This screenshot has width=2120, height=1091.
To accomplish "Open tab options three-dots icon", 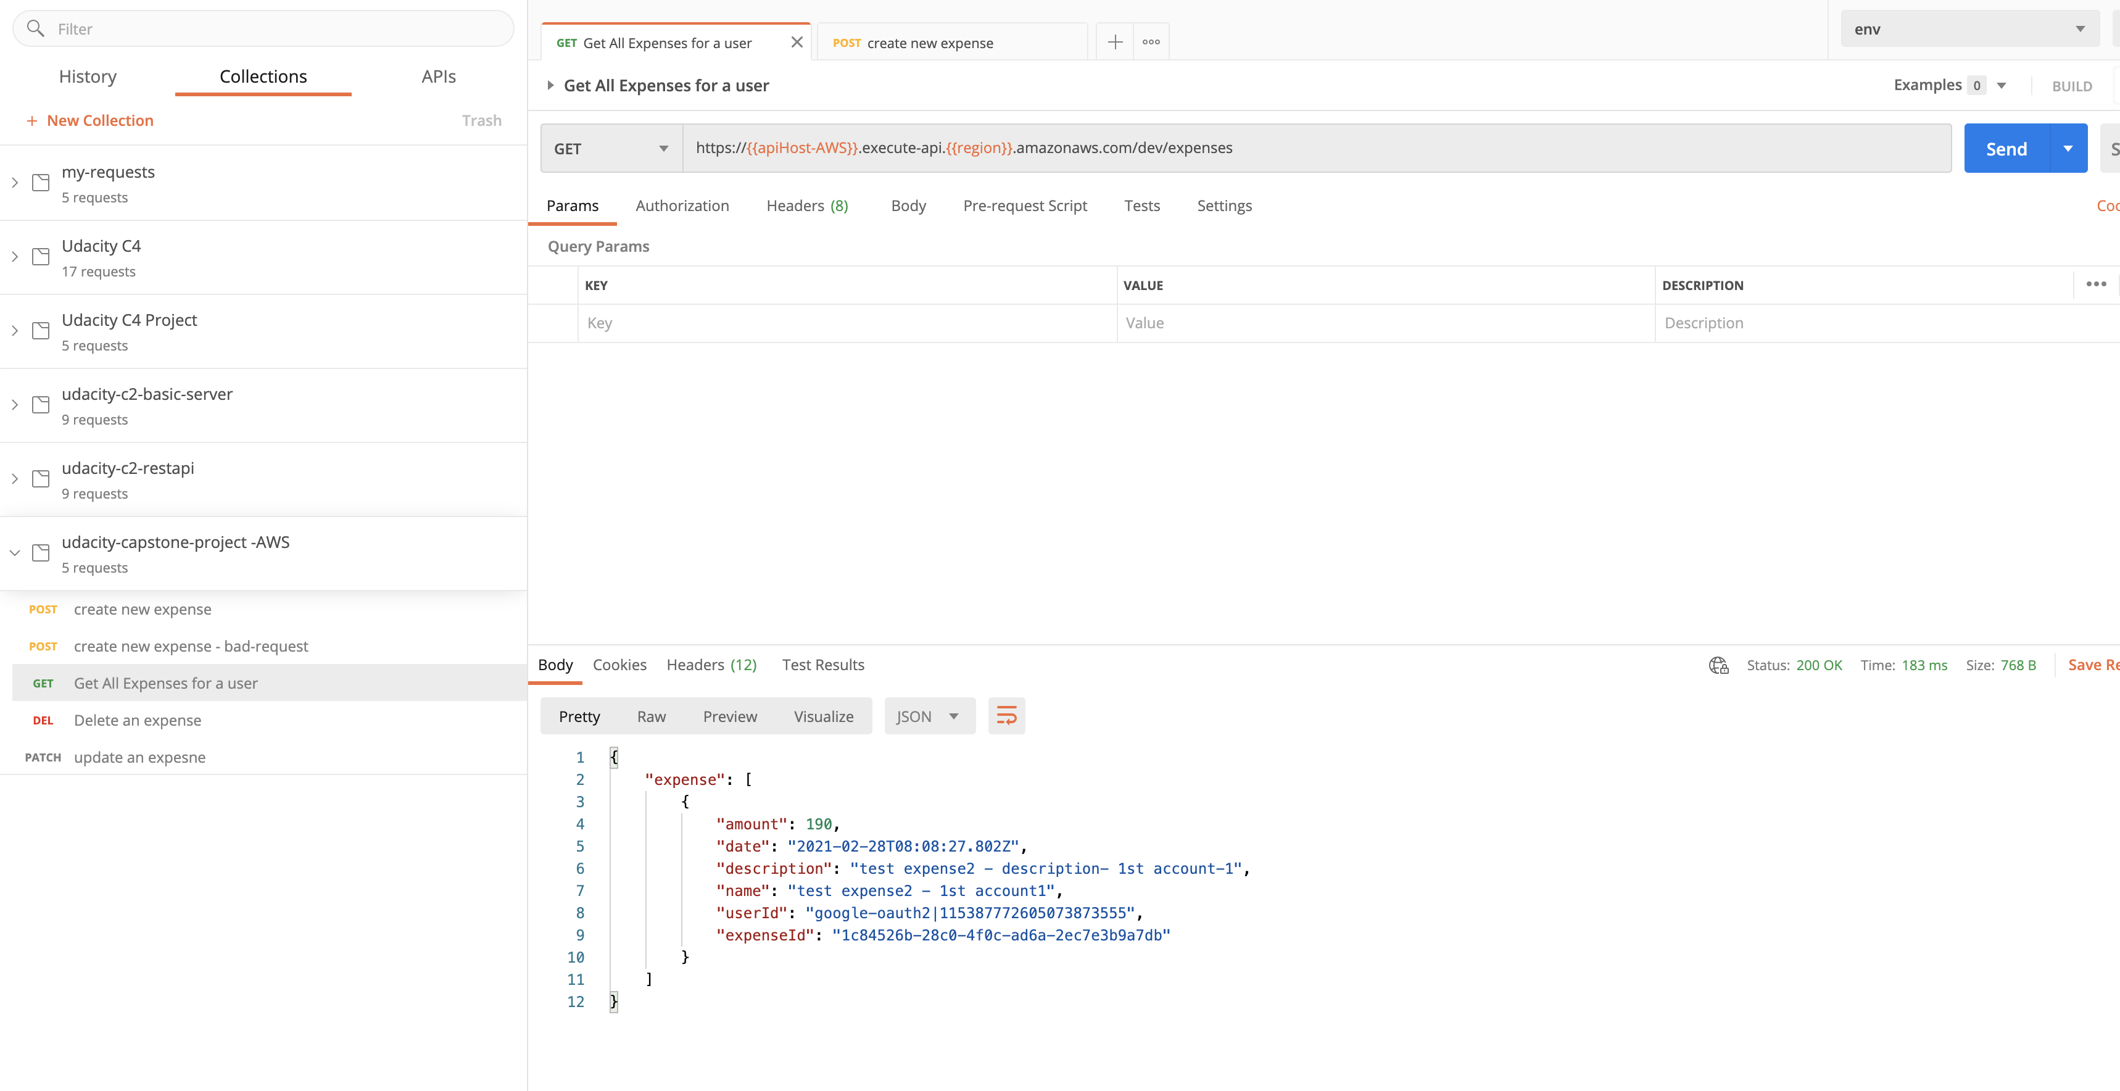I will coord(1151,42).
